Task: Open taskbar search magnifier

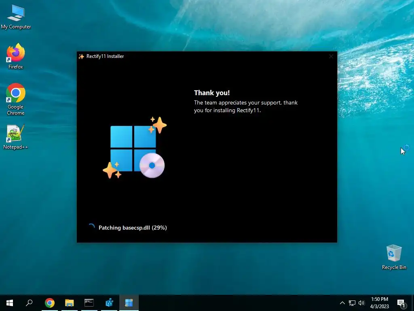Action: [x=29, y=303]
